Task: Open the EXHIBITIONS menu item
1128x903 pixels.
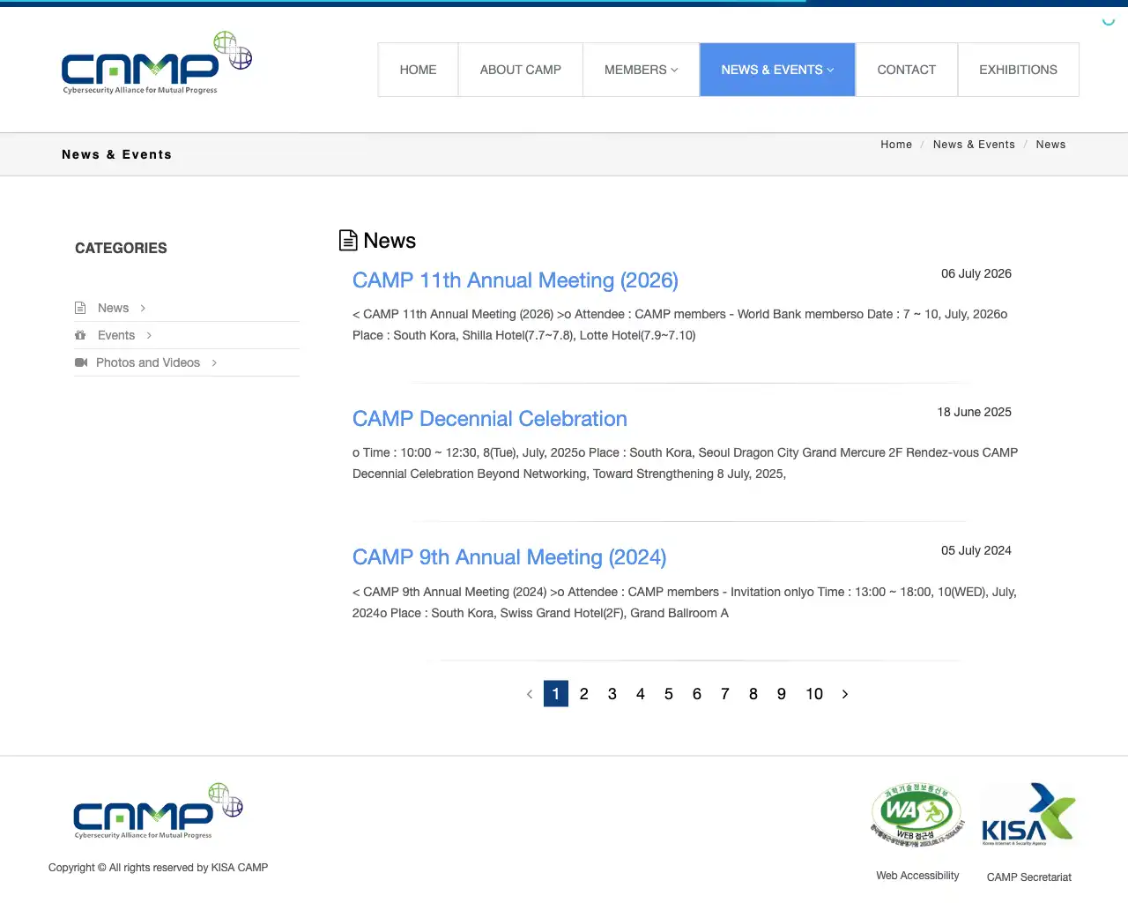Action: (1019, 70)
